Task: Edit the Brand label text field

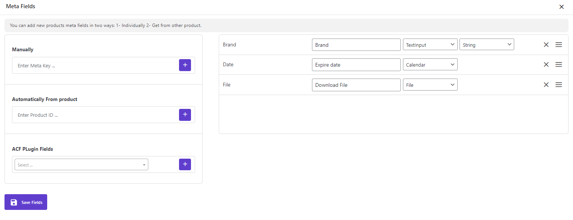Action: point(356,45)
